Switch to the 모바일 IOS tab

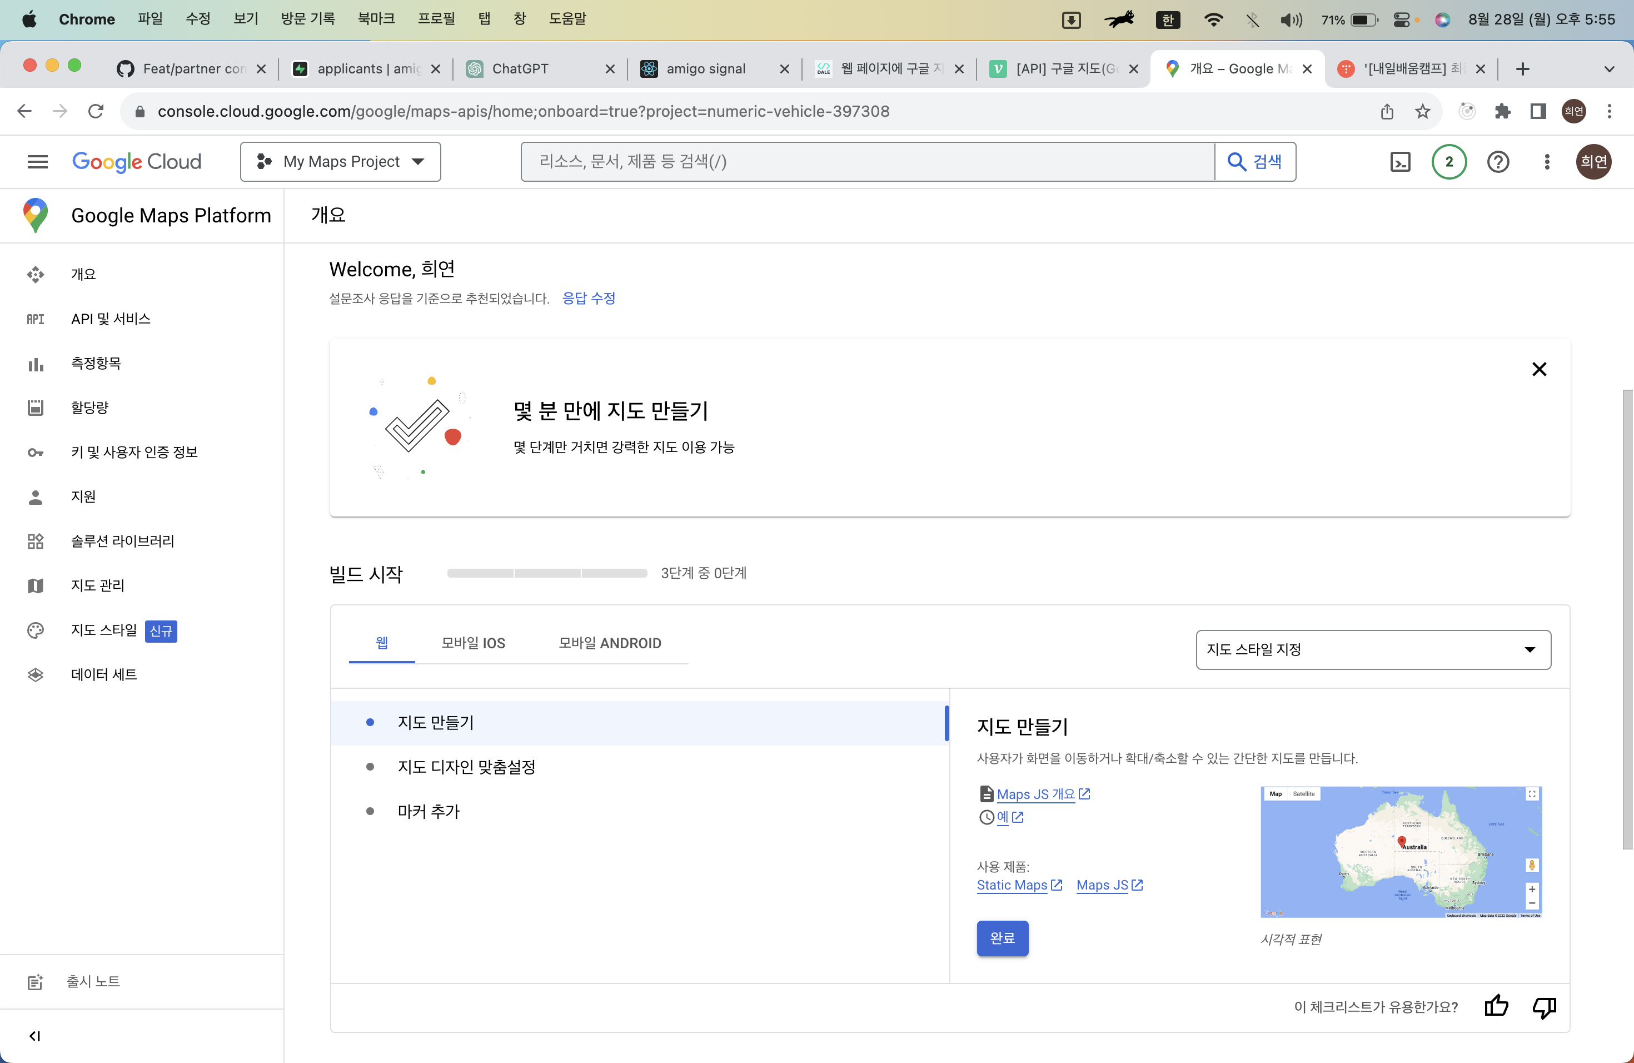473,643
